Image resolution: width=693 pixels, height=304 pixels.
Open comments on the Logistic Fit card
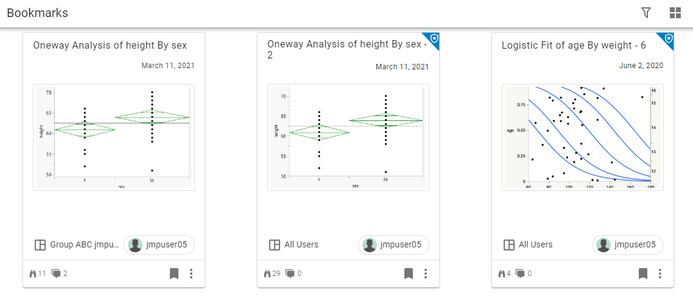coord(521,274)
